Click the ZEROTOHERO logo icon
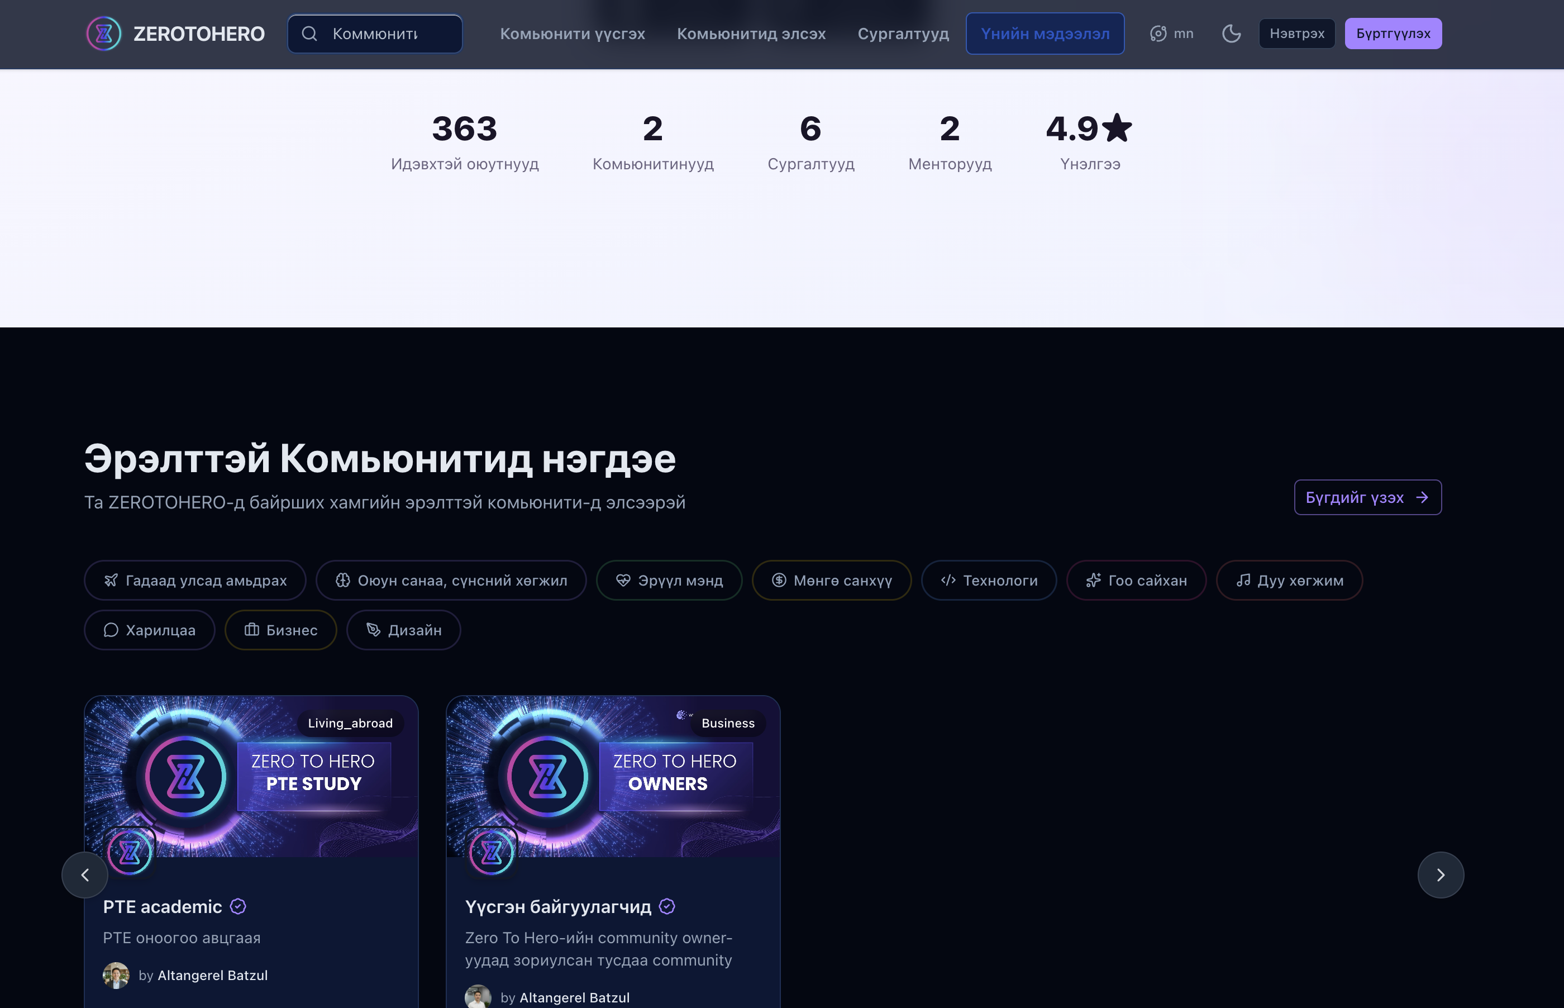 pos(104,34)
